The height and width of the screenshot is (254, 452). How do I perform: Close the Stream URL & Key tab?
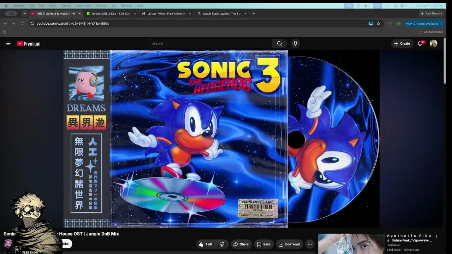tap(135, 13)
